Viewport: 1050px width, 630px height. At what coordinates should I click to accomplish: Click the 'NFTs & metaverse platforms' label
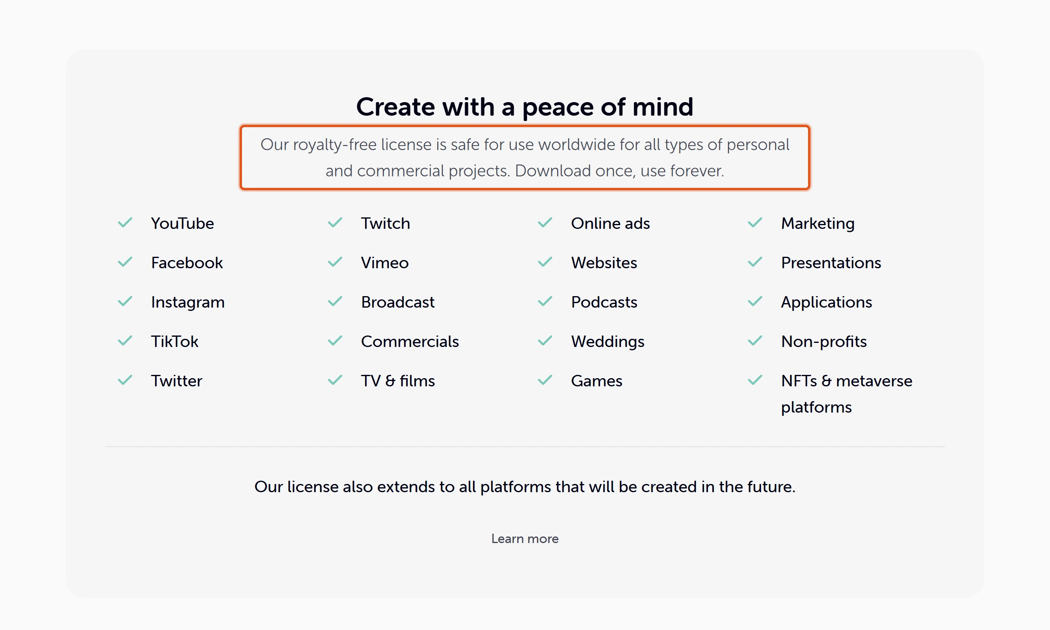click(x=846, y=394)
